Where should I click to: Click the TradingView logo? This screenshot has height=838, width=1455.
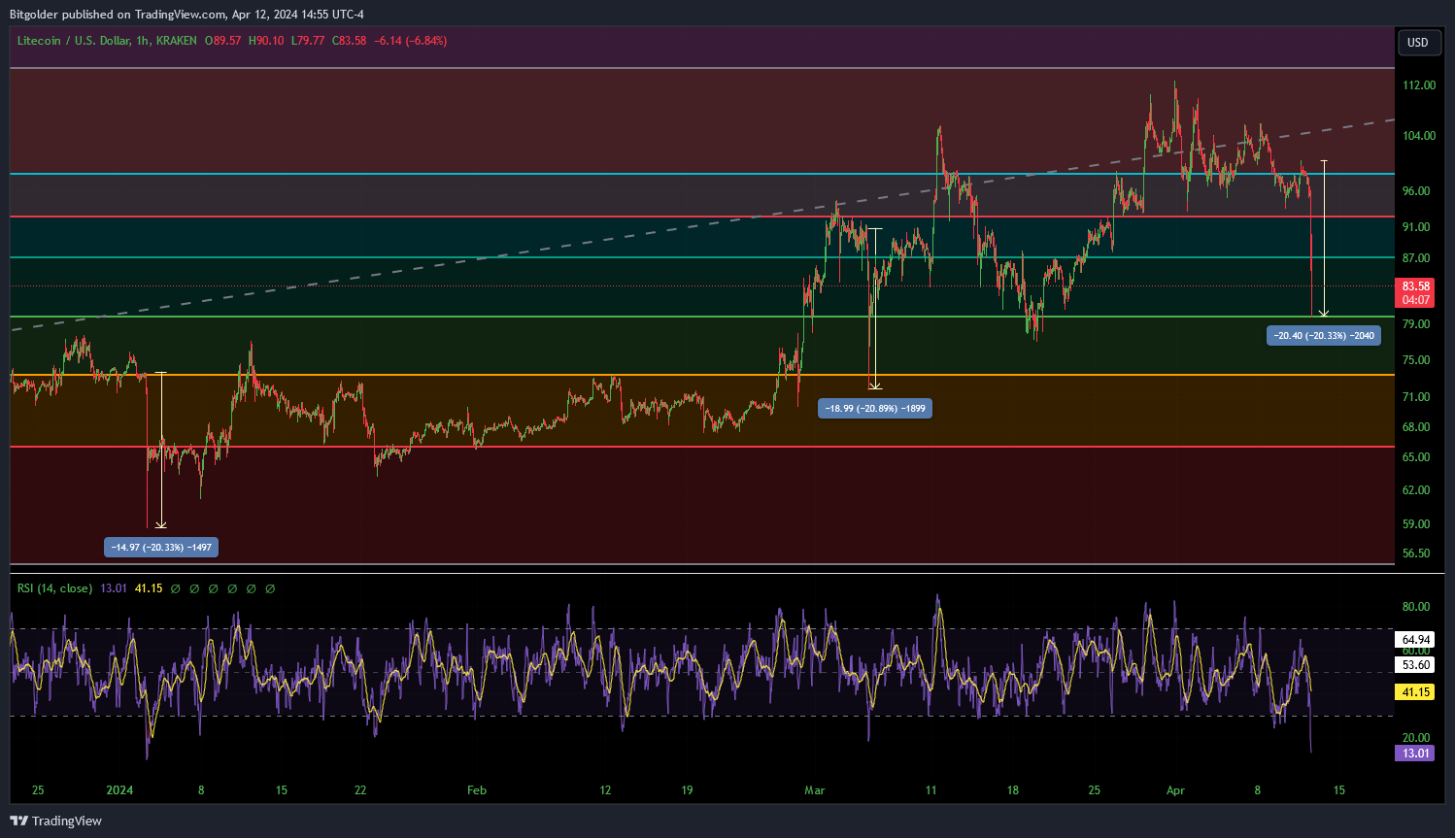pos(56,821)
